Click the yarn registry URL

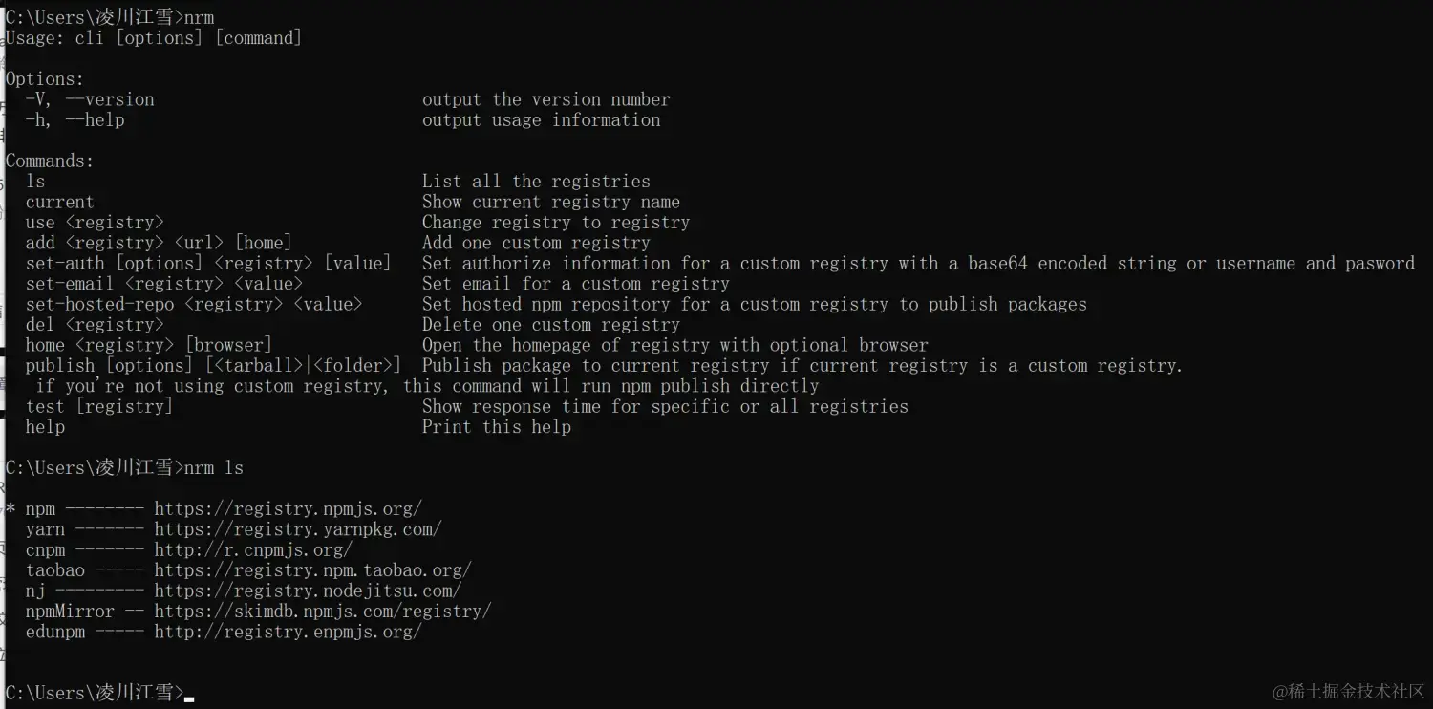click(298, 529)
